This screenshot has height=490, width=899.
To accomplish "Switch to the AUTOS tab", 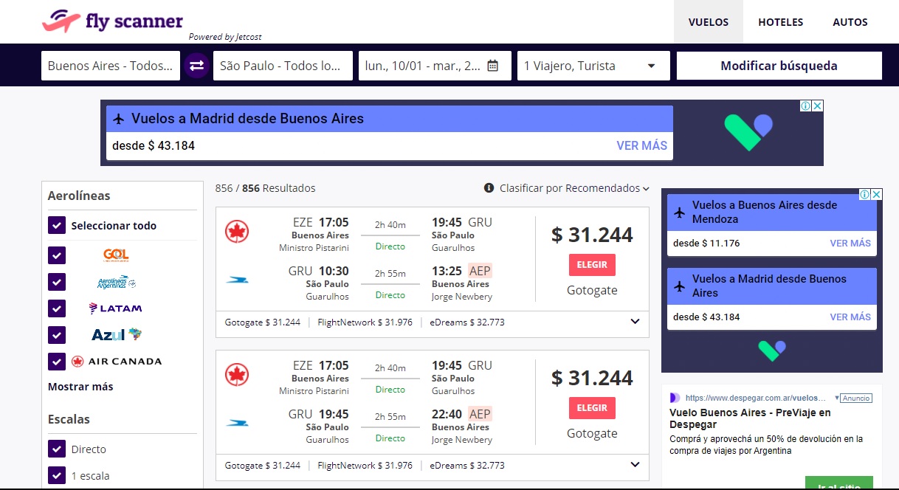I will click(850, 22).
